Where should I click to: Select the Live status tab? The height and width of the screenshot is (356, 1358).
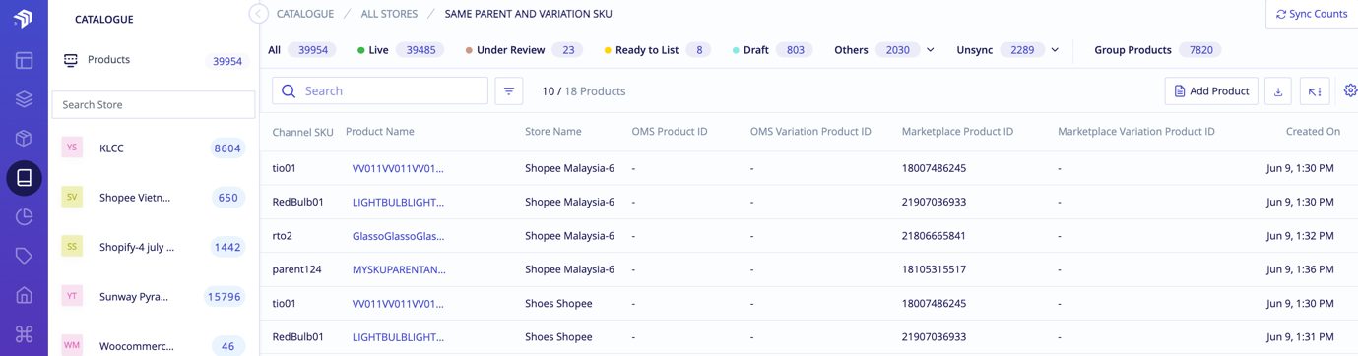(x=400, y=50)
